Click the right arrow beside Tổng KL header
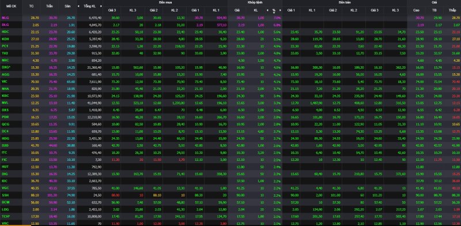 tap(101, 6)
